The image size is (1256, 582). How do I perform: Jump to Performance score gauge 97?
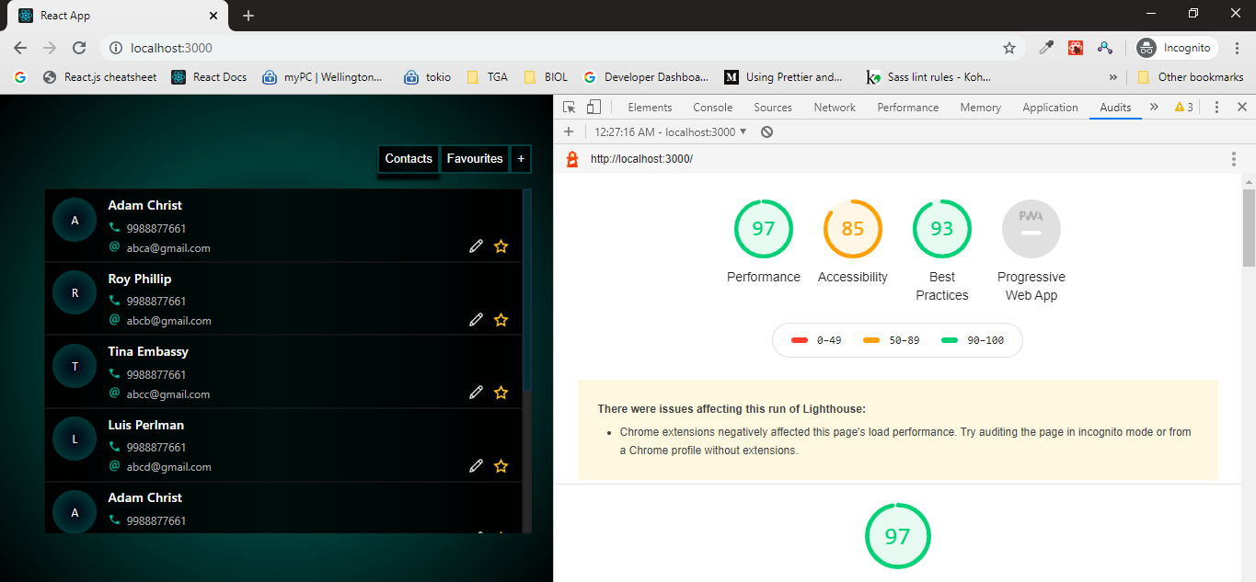(764, 229)
